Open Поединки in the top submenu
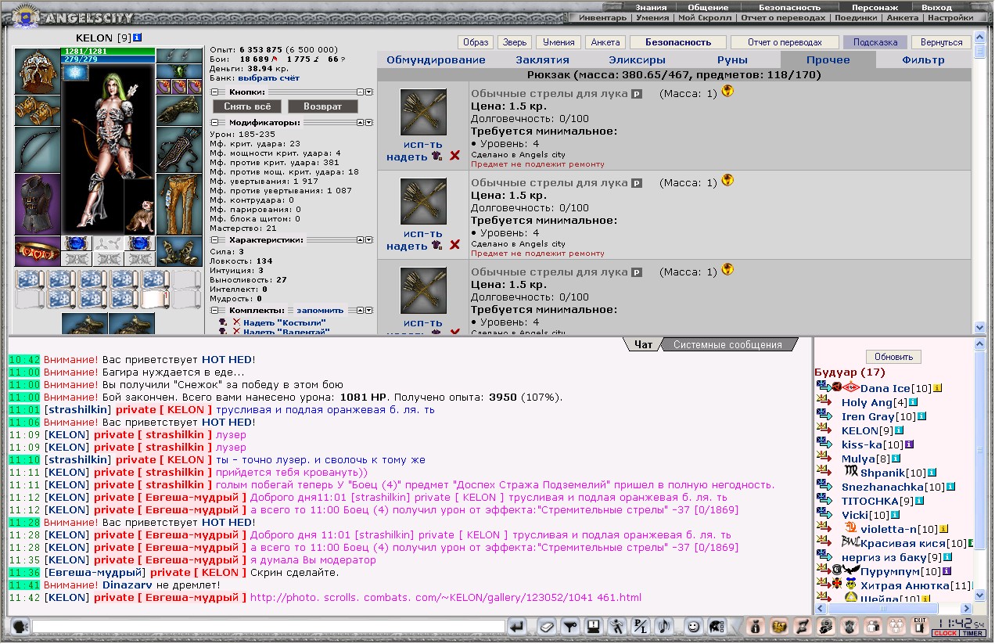The image size is (995, 644). click(x=855, y=17)
